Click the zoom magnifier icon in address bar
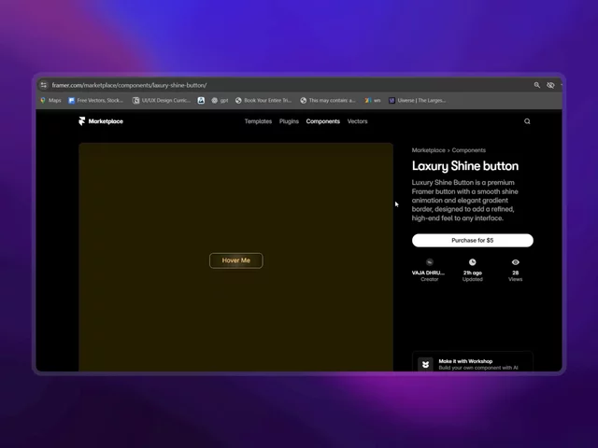 536,85
